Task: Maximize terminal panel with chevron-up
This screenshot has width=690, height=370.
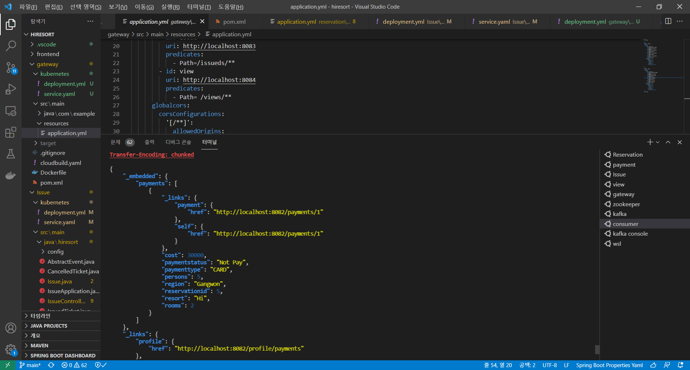Action: pyautogui.click(x=668, y=142)
